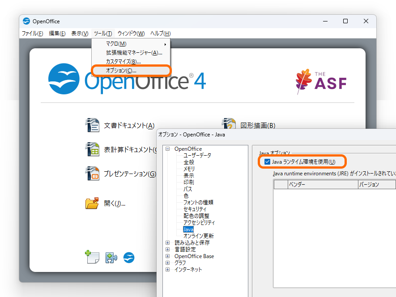Click the Writer document icon beside 文書ドキュメント
Image resolution: width=396 pixels, height=297 pixels.
[x=93, y=125]
